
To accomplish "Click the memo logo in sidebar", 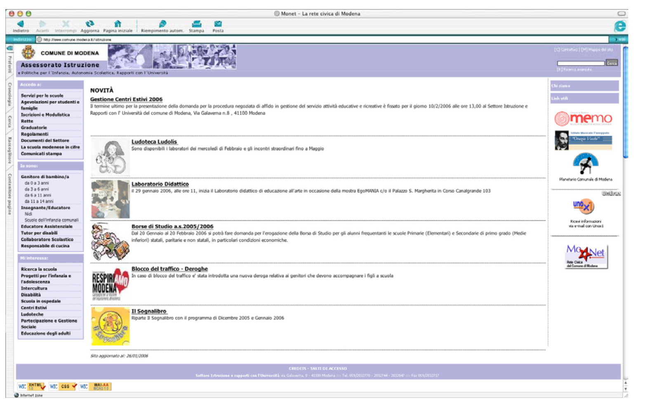I will click(x=583, y=119).
